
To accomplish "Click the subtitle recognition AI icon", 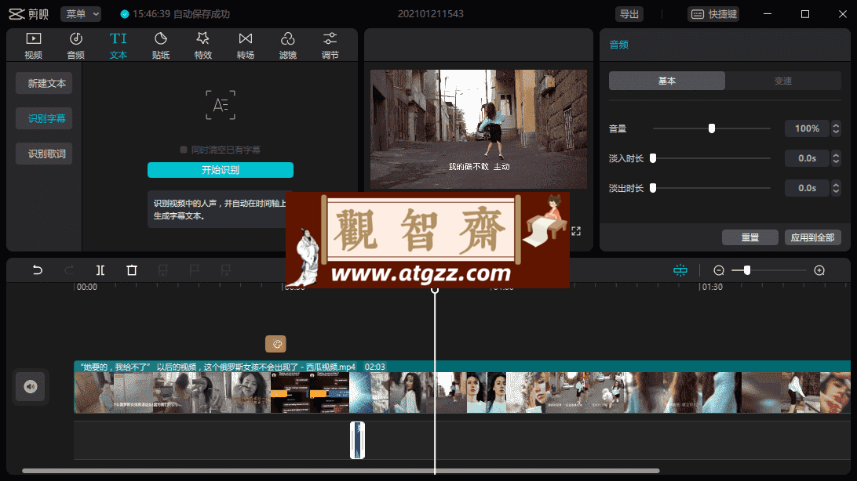I will coord(221,105).
